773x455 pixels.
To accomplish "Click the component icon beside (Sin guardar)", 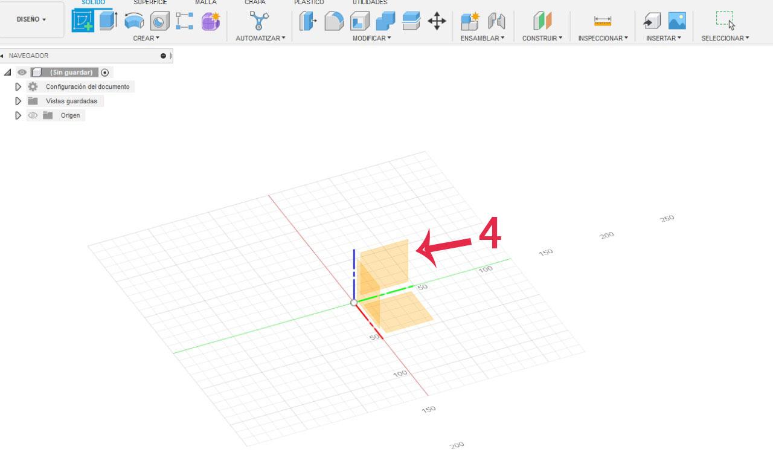I will click(36, 73).
